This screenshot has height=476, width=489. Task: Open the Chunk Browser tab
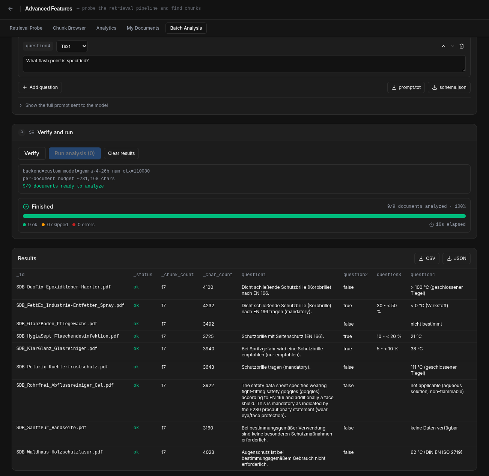point(69,28)
